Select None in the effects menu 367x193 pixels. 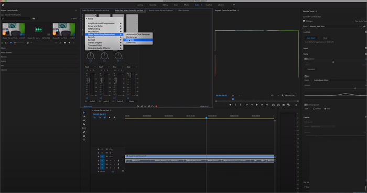pyautogui.click(x=104, y=19)
